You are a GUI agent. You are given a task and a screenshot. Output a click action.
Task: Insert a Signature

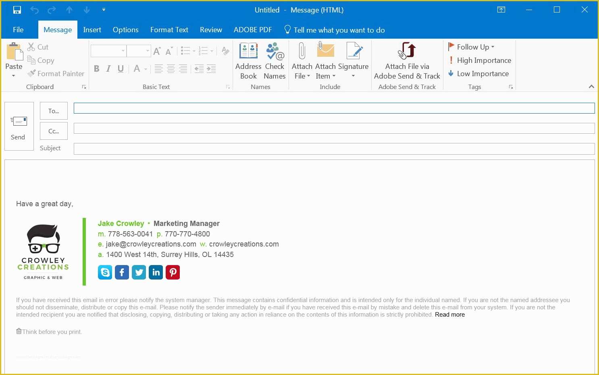coord(354,60)
